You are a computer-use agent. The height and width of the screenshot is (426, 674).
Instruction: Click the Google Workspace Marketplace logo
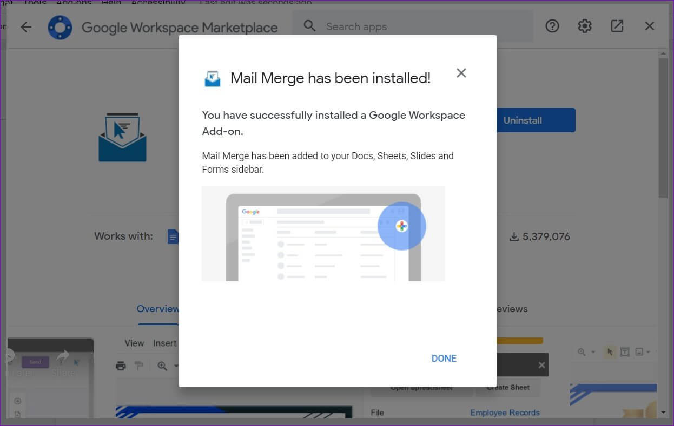[60, 27]
